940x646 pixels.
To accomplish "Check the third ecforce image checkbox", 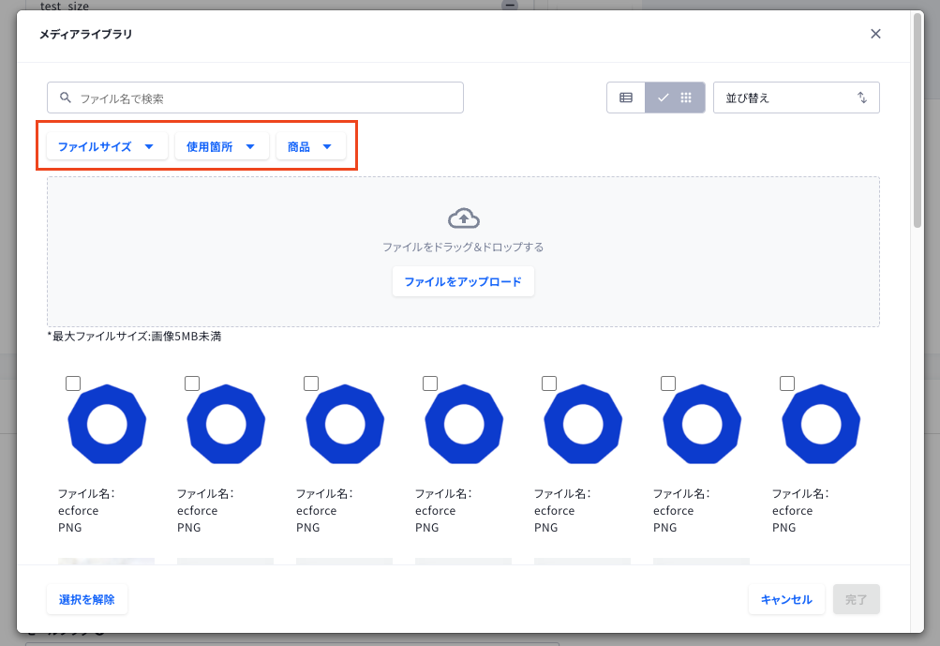I will coord(311,383).
